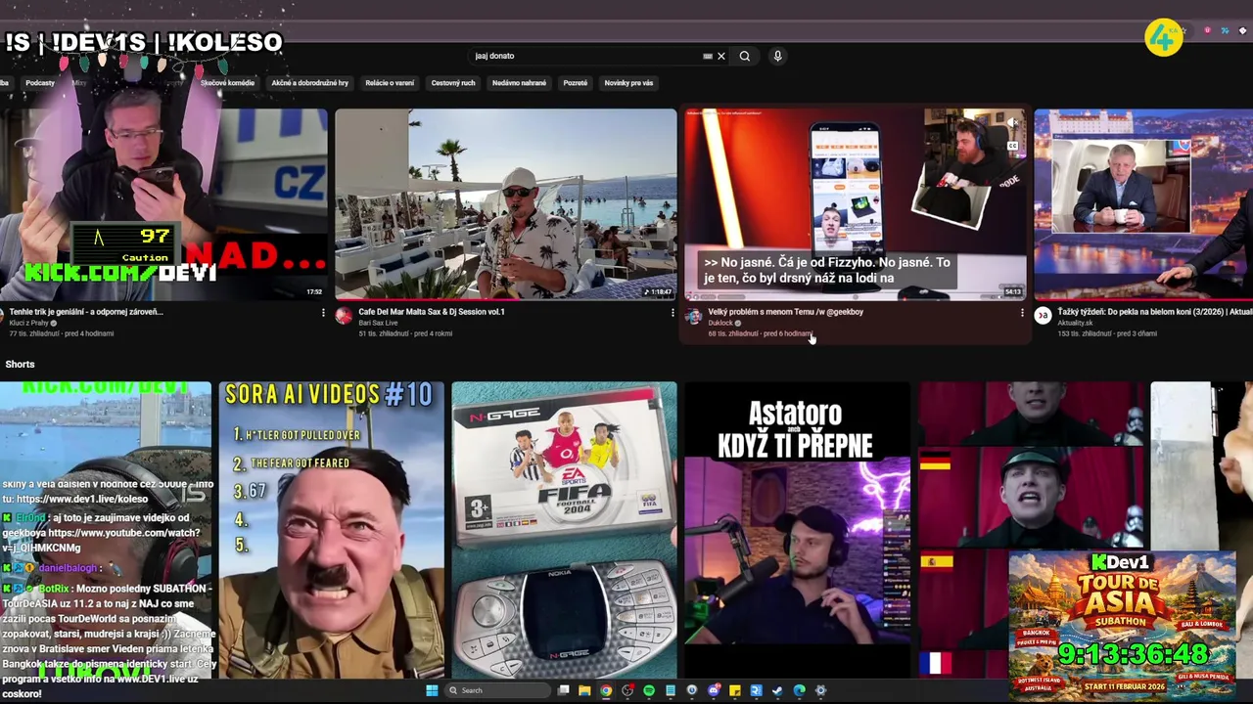Image resolution: width=1253 pixels, height=704 pixels.
Task: Open Settings gear in the taskbar
Action: pyautogui.click(x=821, y=690)
